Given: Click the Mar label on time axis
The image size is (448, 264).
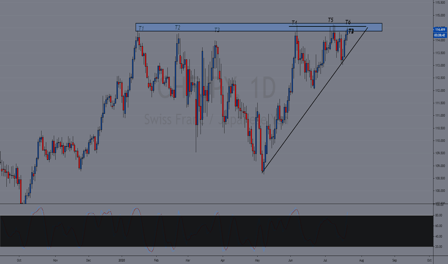Looking at the screenshot, I should click(x=188, y=260).
